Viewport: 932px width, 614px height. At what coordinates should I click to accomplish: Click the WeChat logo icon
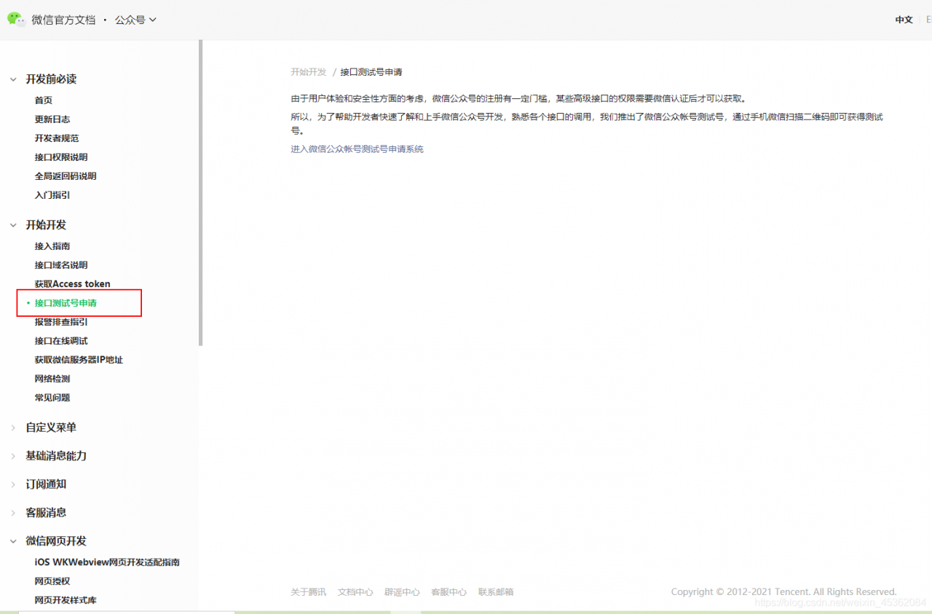pos(16,20)
